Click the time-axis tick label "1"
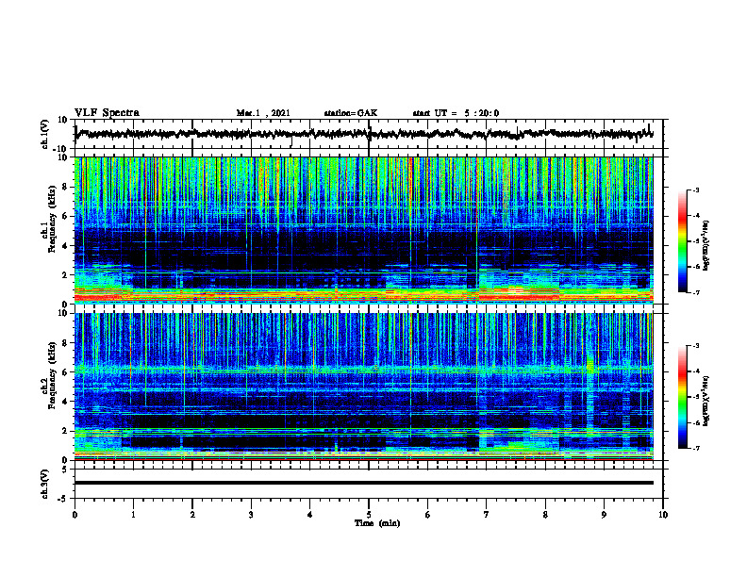Image resolution: width=747 pixels, height=577 pixels. point(133,515)
